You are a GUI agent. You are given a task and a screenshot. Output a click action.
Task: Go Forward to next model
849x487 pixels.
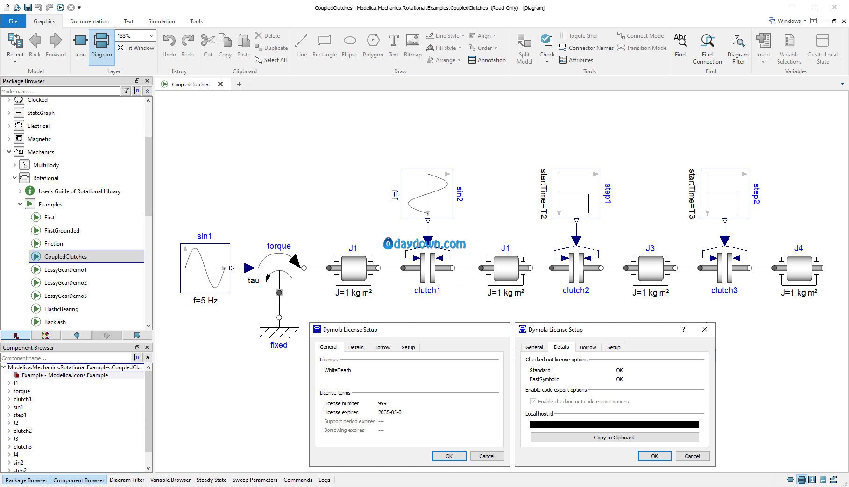coord(56,45)
